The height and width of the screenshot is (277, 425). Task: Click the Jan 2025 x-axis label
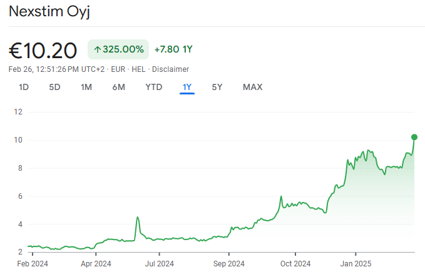356,263
